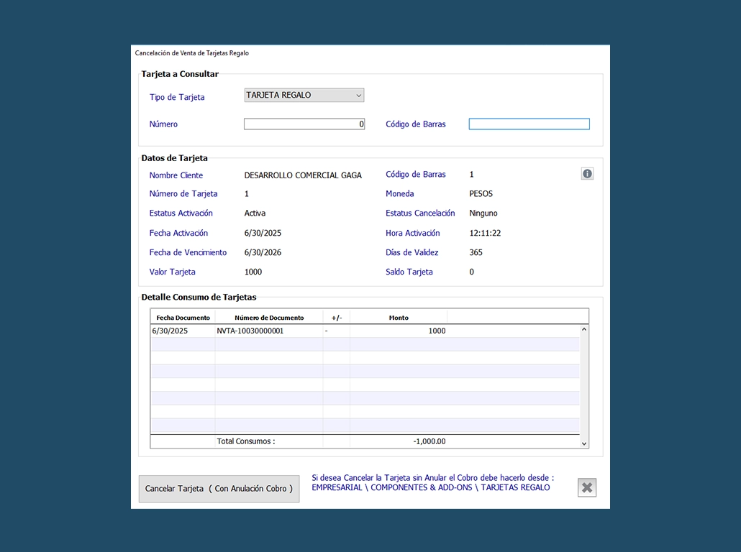Click the table scrollbar down arrow
The width and height of the screenshot is (741, 552).
tap(584, 443)
